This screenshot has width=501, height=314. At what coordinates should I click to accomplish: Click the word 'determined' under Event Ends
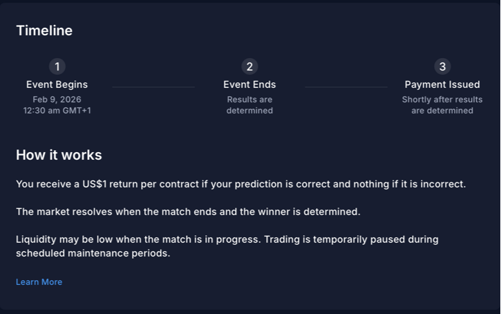point(249,111)
